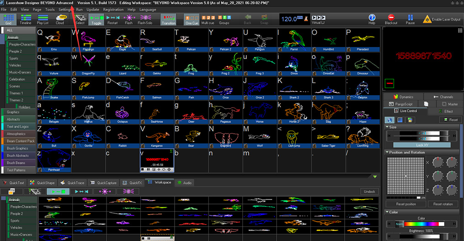Click the rainbow Color slider
The image size is (464, 241).
tap(421, 224)
